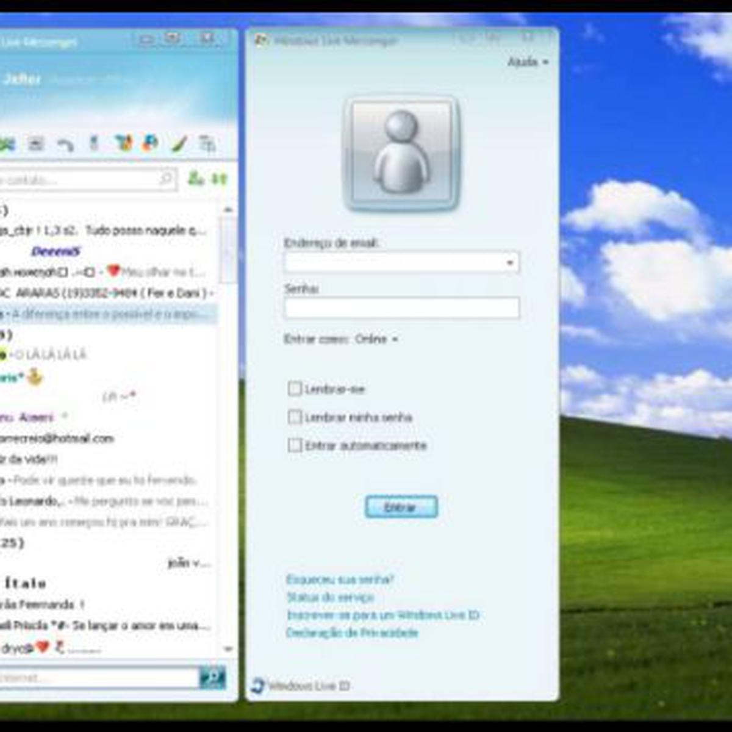Click the Senha password field
The width and height of the screenshot is (732, 732).
(401, 307)
